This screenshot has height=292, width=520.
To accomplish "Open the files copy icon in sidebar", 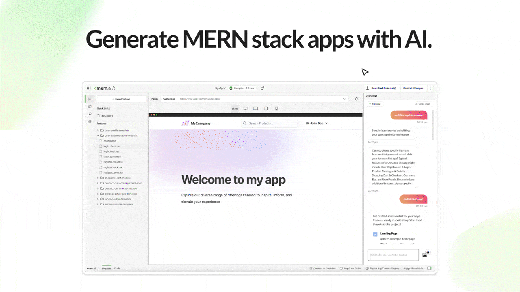I will (x=90, y=106).
